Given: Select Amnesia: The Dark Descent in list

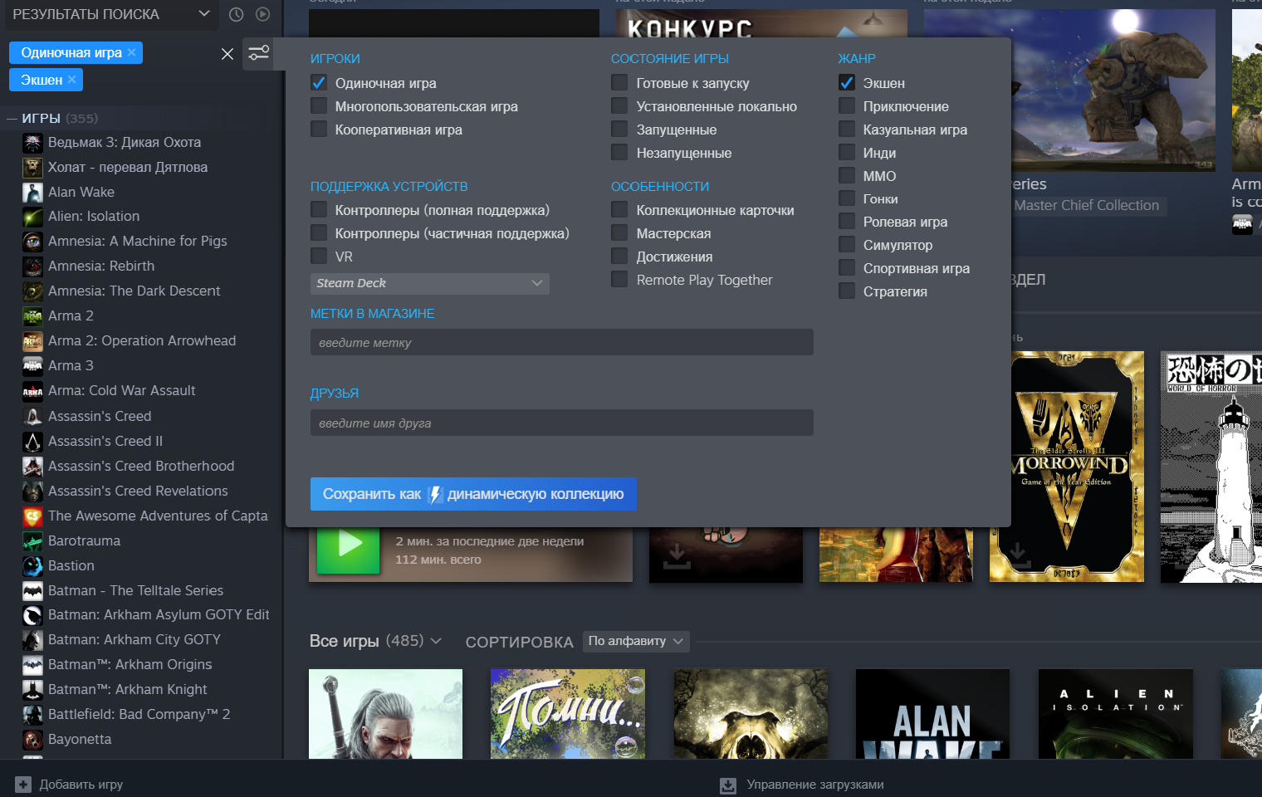Looking at the screenshot, I should point(135,291).
